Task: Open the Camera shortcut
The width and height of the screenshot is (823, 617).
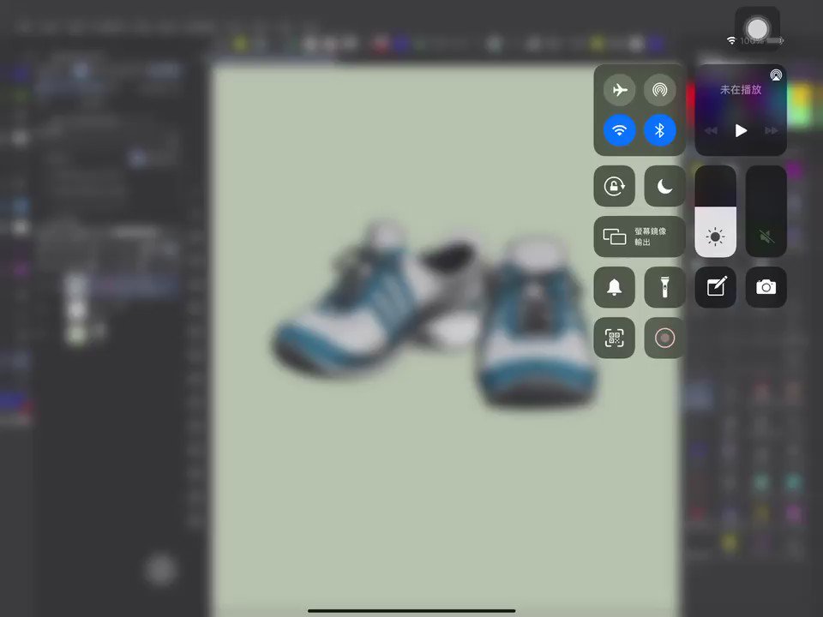Action: 766,287
